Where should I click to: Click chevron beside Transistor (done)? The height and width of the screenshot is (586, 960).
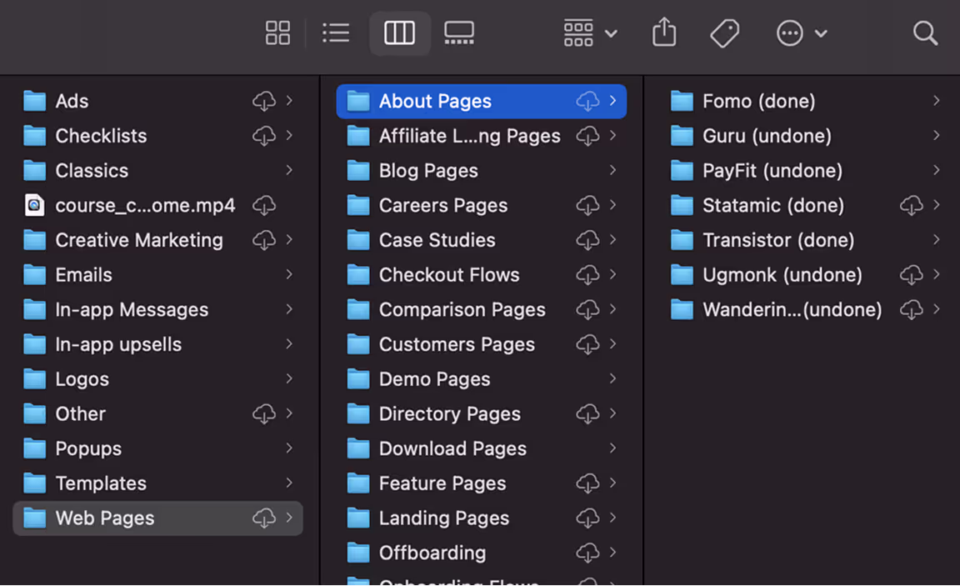936,240
